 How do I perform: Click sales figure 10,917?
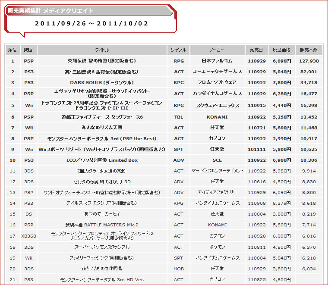click(x=309, y=139)
